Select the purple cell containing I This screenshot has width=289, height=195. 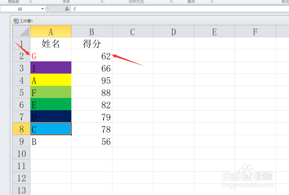click(x=51, y=68)
